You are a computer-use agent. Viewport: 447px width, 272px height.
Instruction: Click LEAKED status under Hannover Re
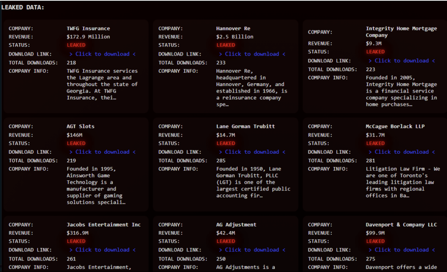[x=226, y=45]
